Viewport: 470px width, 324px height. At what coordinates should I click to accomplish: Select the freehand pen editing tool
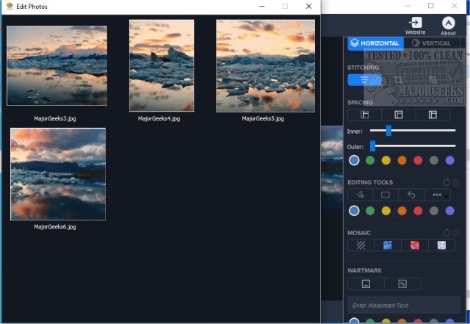click(361, 195)
